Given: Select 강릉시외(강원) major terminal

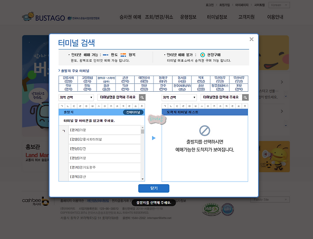Looking at the screenshot, I should (x=68, y=80).
